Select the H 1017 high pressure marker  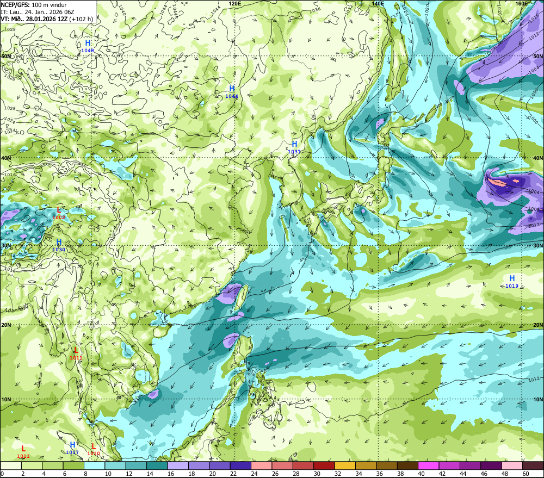point(72,448)
